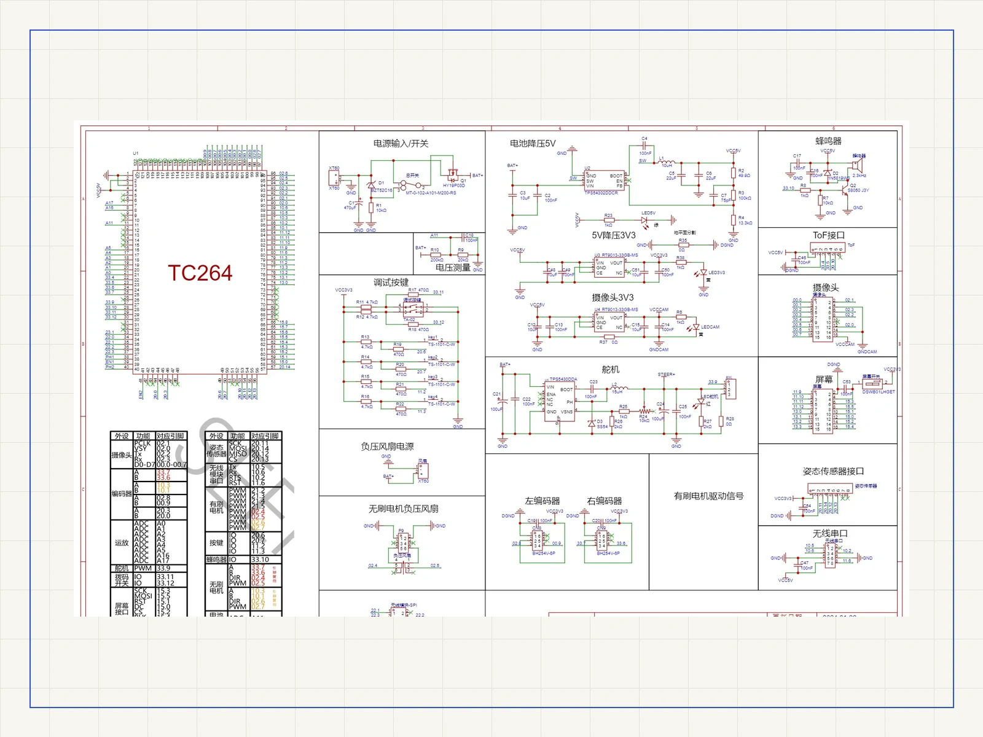Click the 右编码器 connector title
Screen dimensions: 983x737
point(604,501)
